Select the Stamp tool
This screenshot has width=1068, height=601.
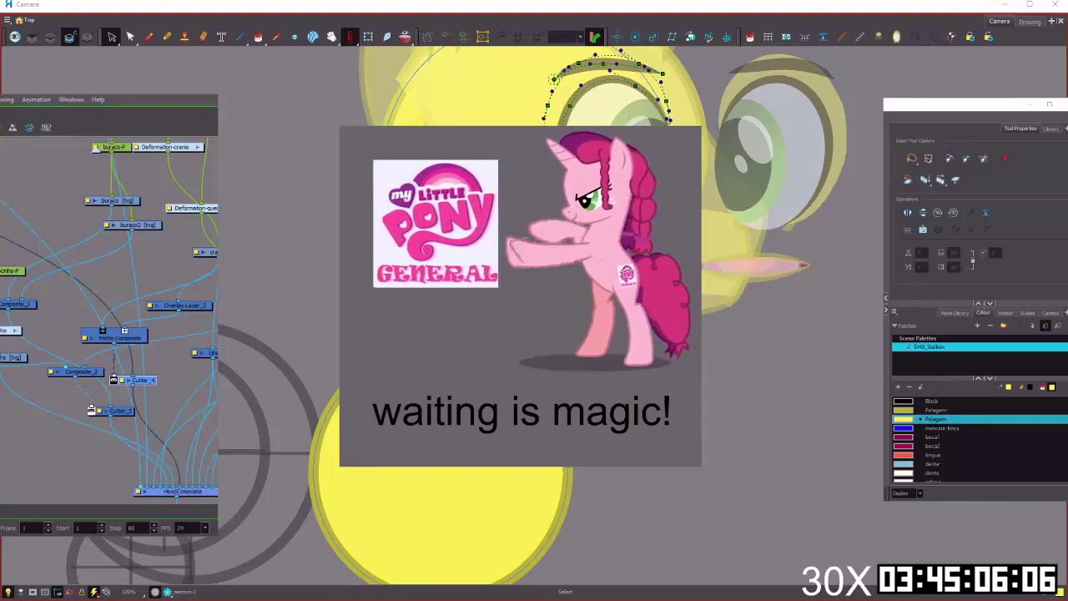[184, 37]
